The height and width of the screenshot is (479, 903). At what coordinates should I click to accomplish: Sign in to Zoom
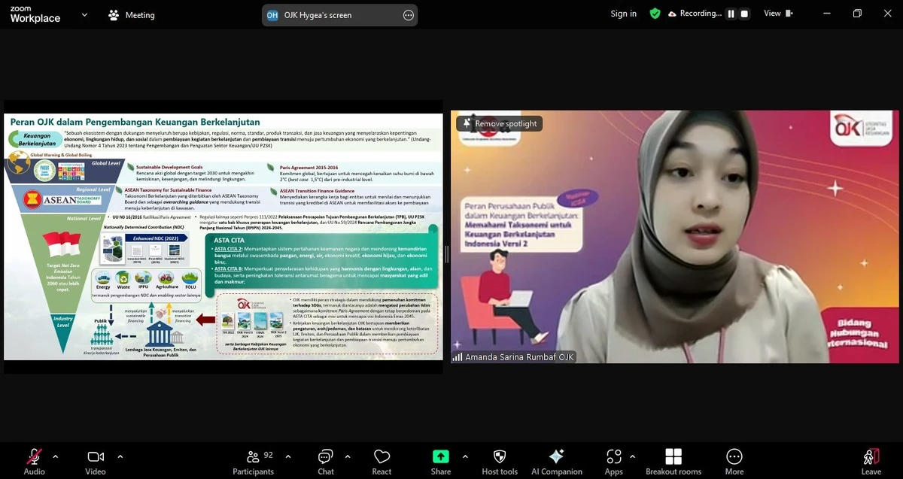(623, 13)
